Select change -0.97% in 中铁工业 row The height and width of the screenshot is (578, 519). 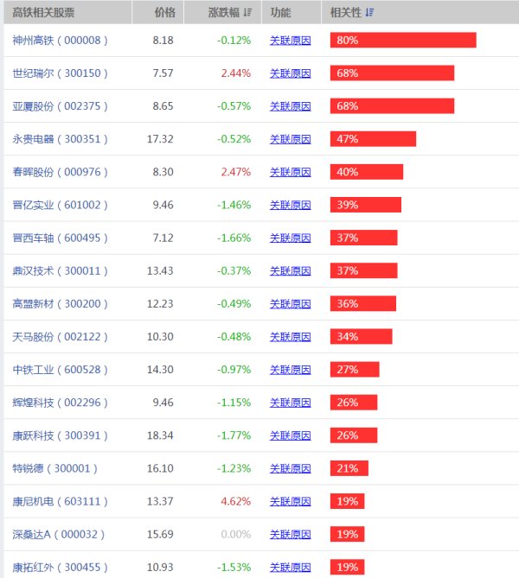234,370
